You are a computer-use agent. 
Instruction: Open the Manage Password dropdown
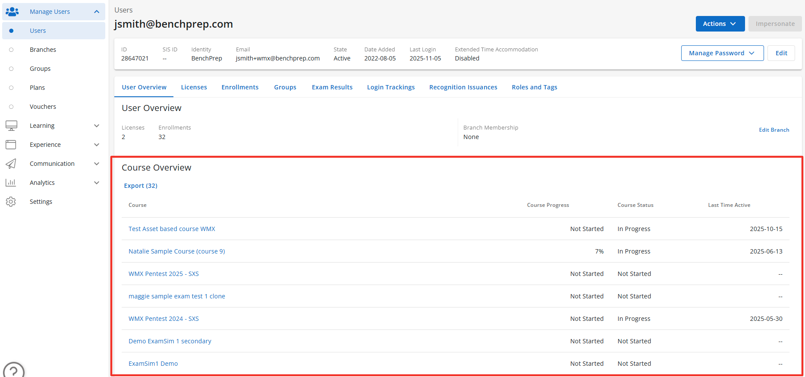722,53
